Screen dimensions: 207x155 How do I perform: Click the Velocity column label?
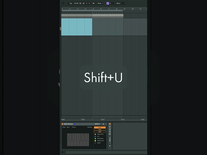point(90,127)
